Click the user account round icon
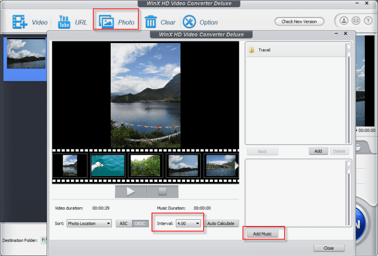The width and height of the screenshot is (378, 256). click(344, 21)
